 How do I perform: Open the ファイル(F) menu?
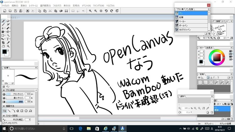coord(5,6)
